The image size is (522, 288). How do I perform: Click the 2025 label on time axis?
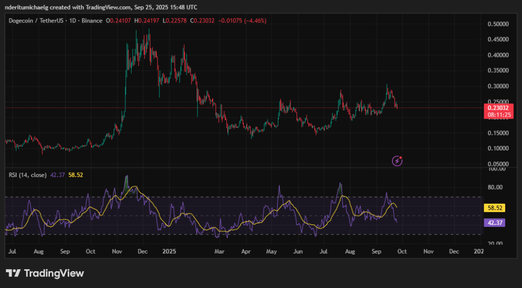click(169, 251)
